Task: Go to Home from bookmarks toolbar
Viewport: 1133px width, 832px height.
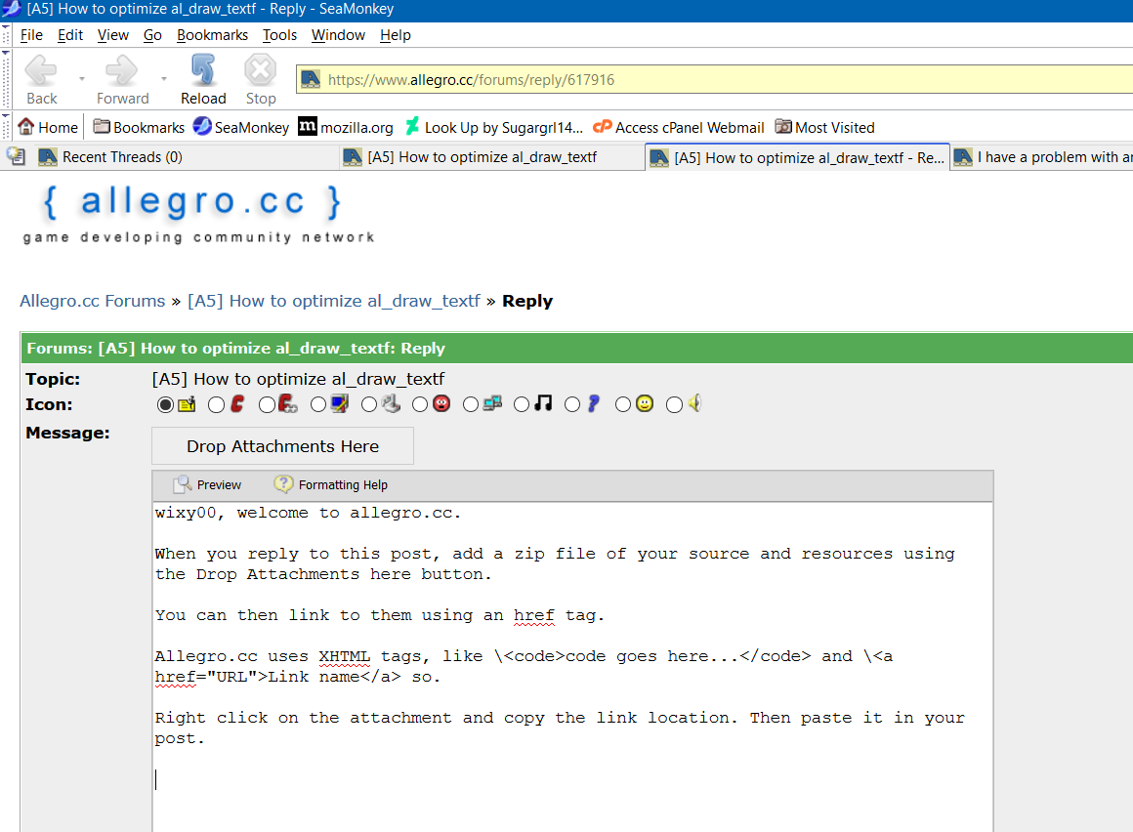Action: (x=48, y=127)
